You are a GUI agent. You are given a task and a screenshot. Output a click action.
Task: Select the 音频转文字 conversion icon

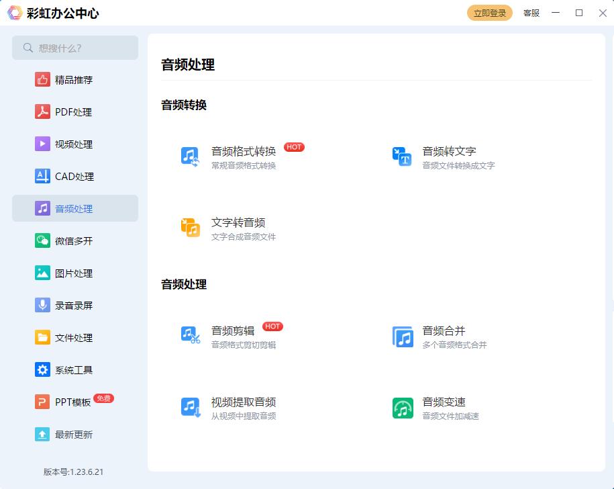pos(401,156)
